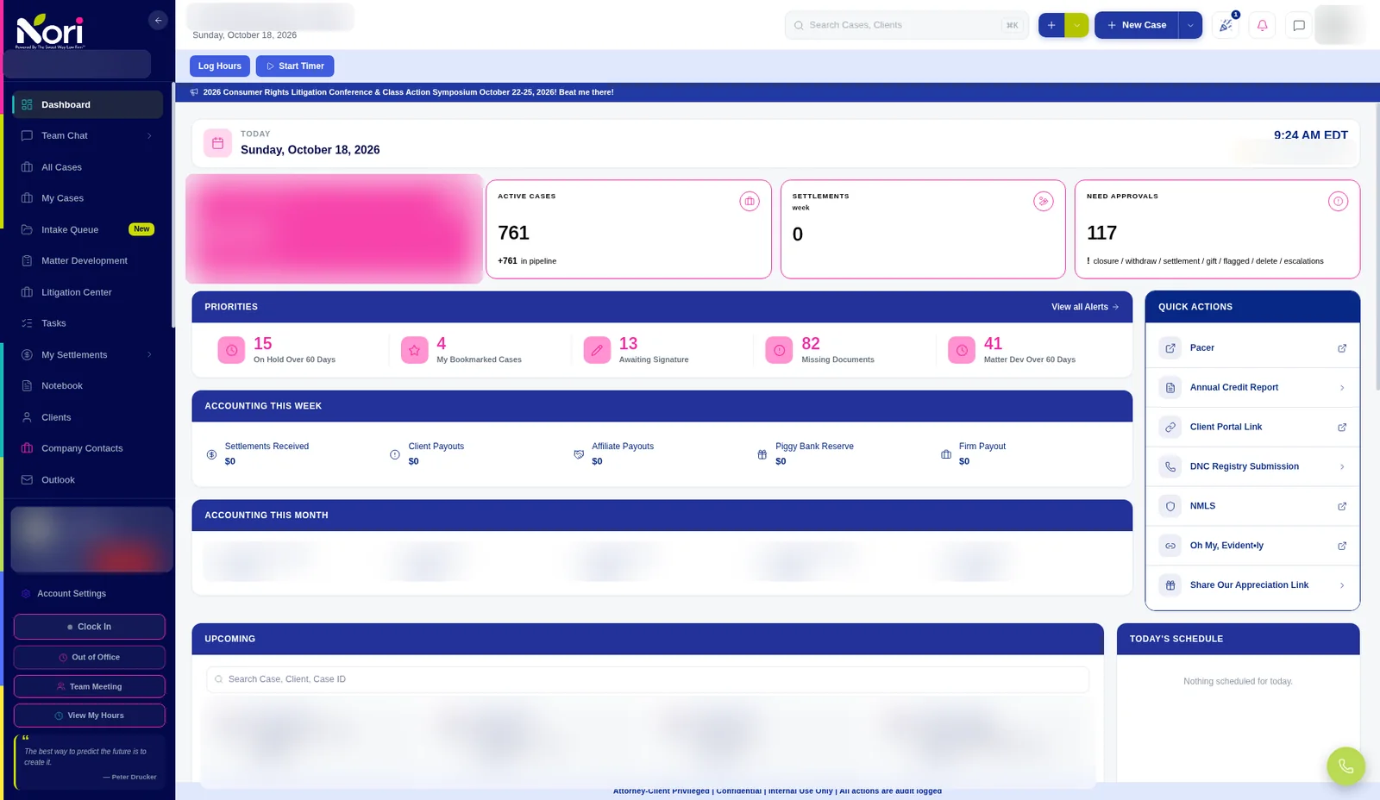This screenshot has height=800, width=1380.
Task: Open the yellow quick-add dropdown arrow
Action: pos(1076,25)
